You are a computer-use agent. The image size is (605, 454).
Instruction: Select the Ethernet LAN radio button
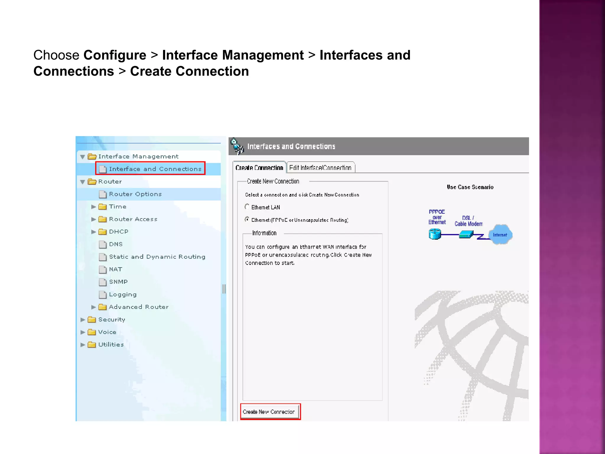coord(247,207)
